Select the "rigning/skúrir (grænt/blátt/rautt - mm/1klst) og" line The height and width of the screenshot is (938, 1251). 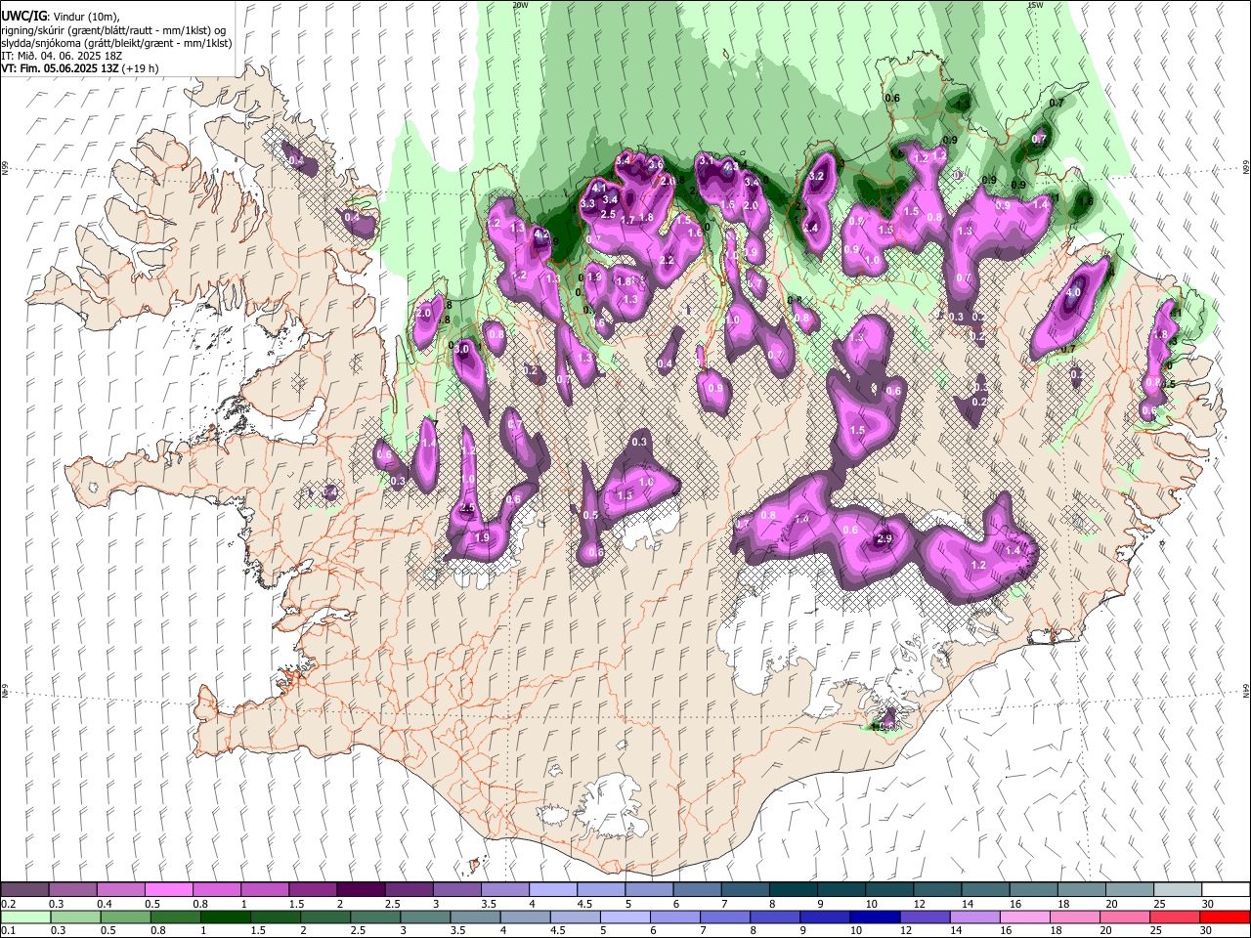tap(114, 30)
